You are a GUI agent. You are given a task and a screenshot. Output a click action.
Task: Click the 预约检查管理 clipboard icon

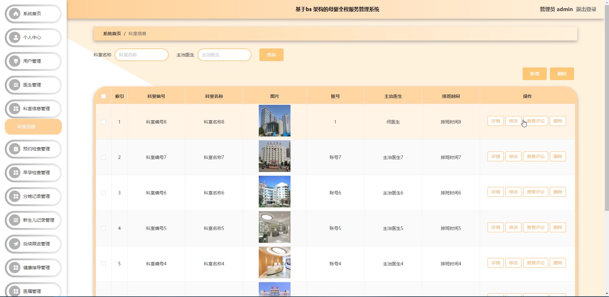pyautogui.click(x=15, y=149)
